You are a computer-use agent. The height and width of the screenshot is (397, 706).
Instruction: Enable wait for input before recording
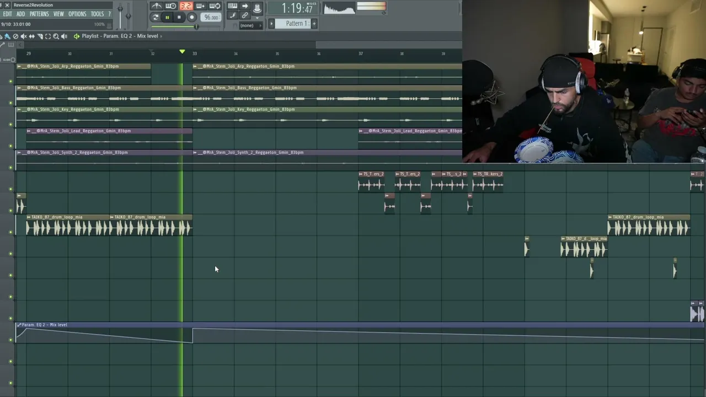171,6
